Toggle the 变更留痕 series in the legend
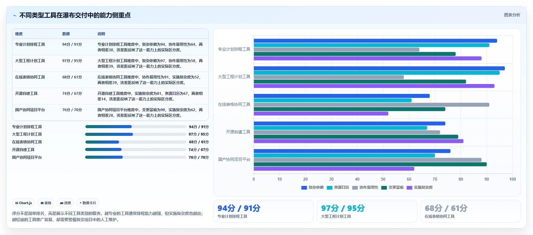 (392, 187)
